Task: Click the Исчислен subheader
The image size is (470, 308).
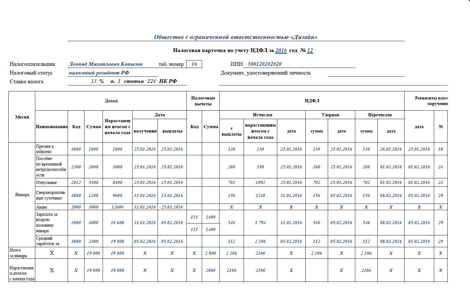Action: tap(262, 115)
